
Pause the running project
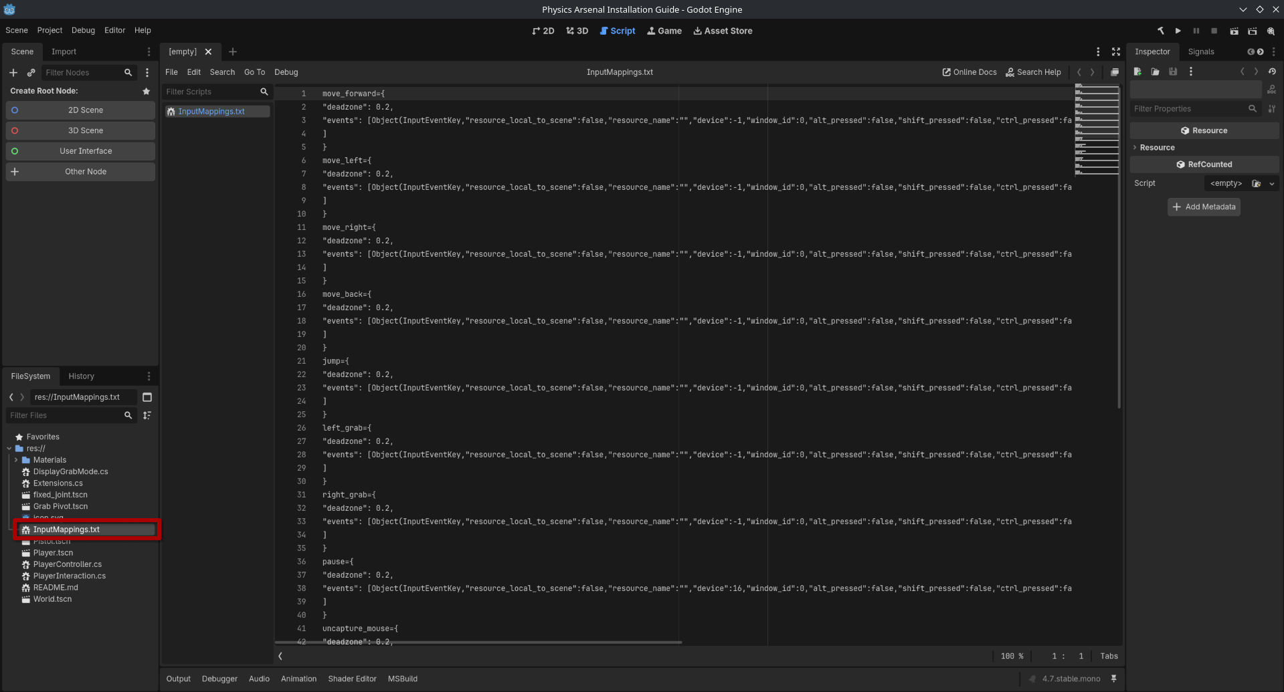point(1196,31)
